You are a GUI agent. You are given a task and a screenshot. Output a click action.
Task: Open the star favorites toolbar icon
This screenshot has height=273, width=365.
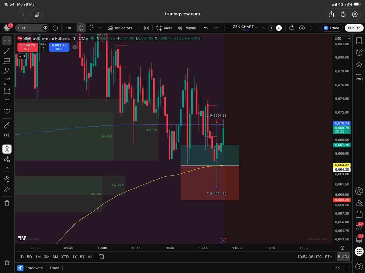(x=7, y=262)
